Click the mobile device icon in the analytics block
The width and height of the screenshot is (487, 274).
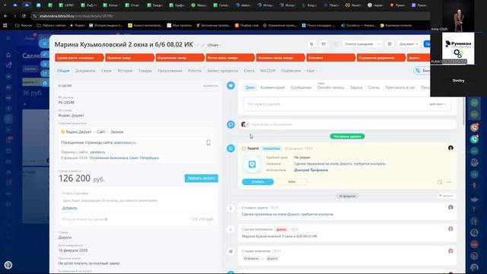pos(208,142)
